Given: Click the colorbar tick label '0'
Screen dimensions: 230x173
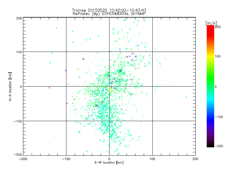Looking at the screenshot, I should click(216, 86).
